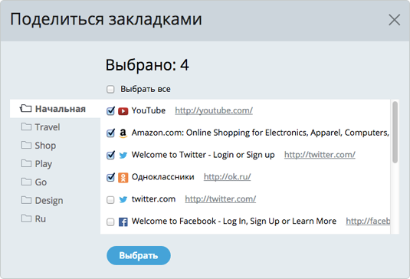Click the Выбрать button

pos(139,255)
